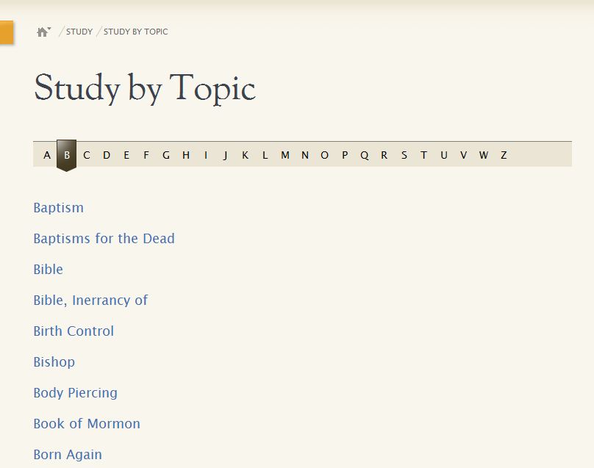The width and height of the screenshot is (594, 468).
Task: Show topics under letter M
Action: coord(285,155)
